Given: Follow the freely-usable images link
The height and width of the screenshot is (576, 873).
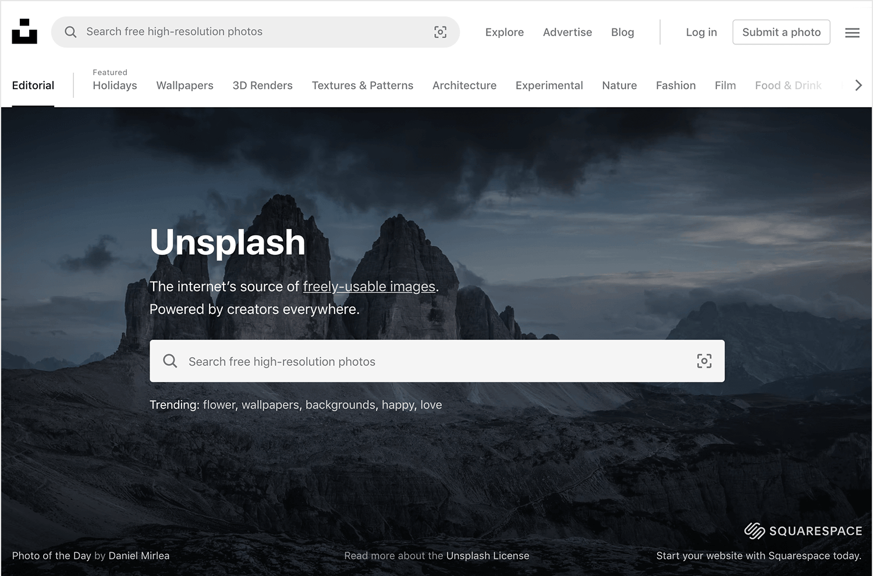Looking at the screenshot, I should point(369,286).
